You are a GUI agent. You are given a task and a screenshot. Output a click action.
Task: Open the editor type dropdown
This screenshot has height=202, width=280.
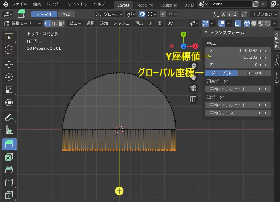8,14
